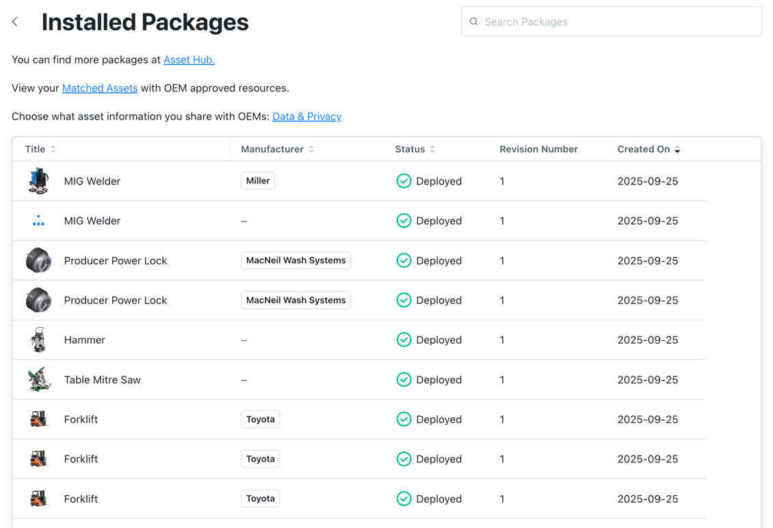Click the Revision Number column header
This screenshot has width=773, height=528.
click(x=538, y=149)
